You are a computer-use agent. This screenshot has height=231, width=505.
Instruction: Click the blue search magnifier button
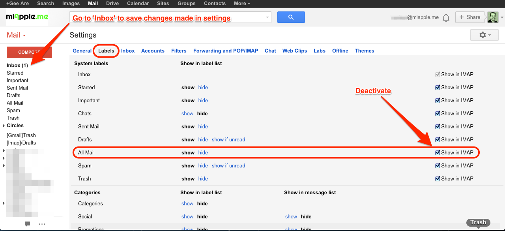291,17
